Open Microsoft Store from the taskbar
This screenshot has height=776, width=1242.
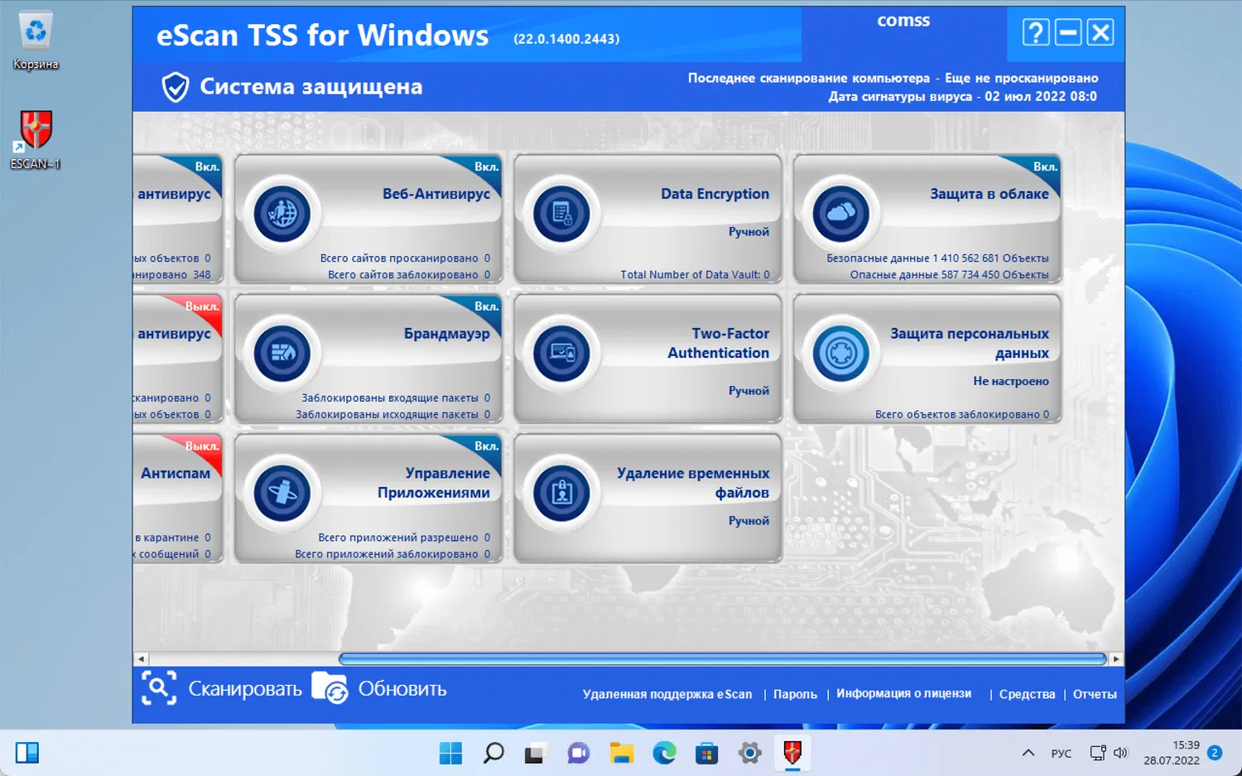707,753
